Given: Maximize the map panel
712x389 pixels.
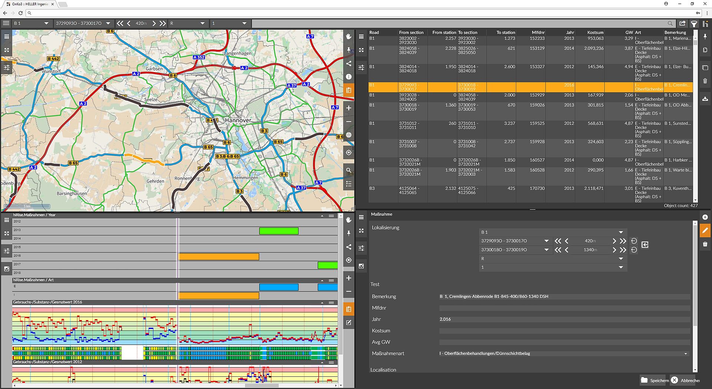Looking at the screenshot, I should pyautogui.click(x=7, y=50).
